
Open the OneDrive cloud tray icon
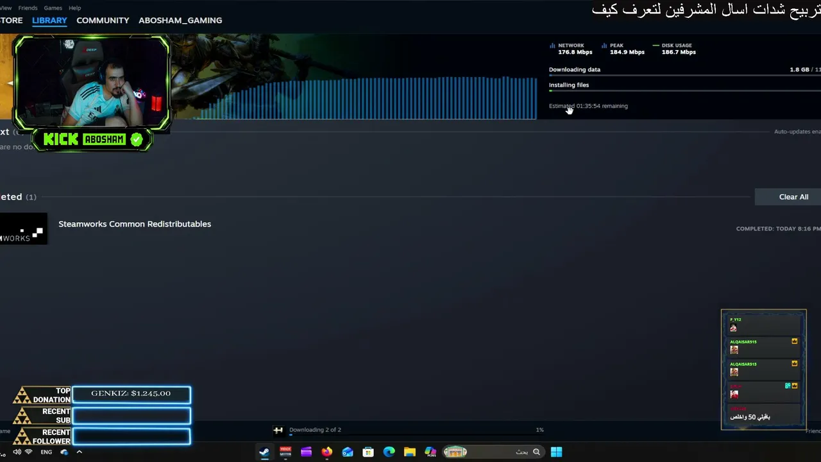pos(64,452)
